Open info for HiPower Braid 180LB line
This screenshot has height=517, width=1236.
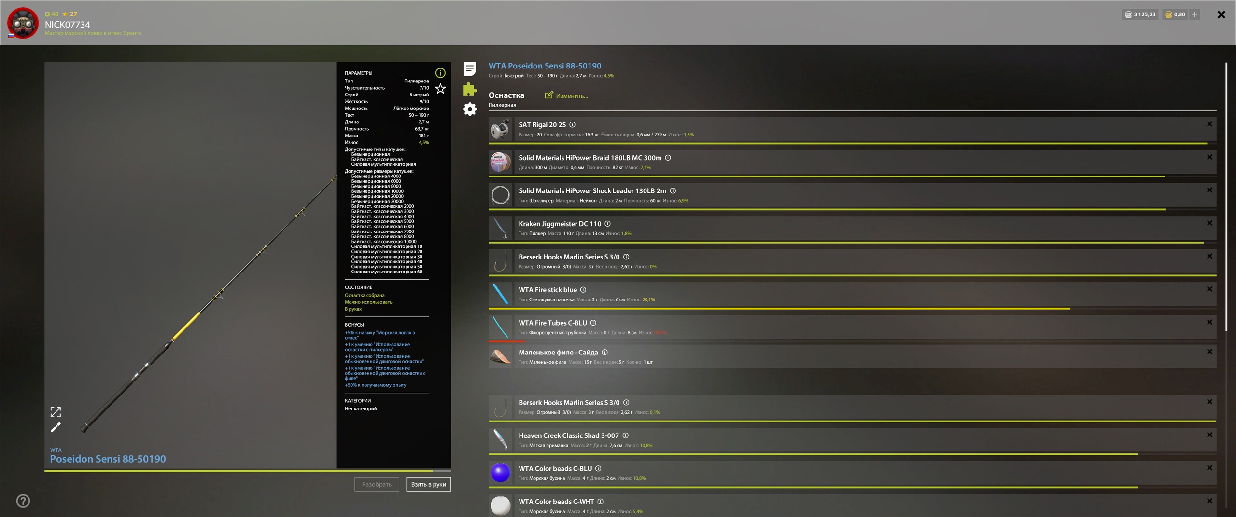click(668, 158)
